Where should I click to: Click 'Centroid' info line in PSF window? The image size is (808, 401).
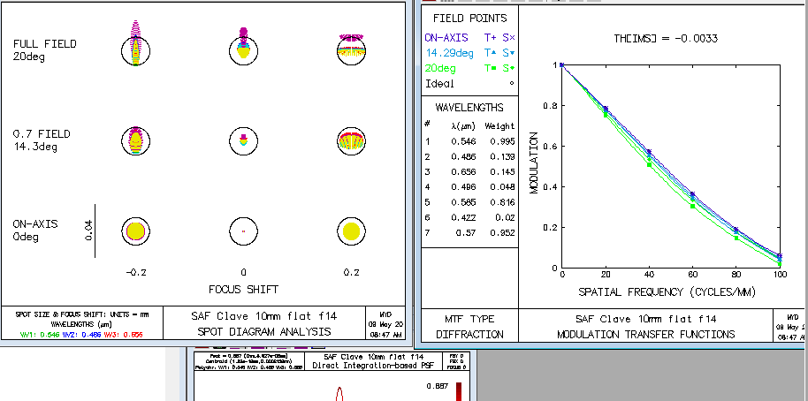pyautogui.click(x=249, y=361)
